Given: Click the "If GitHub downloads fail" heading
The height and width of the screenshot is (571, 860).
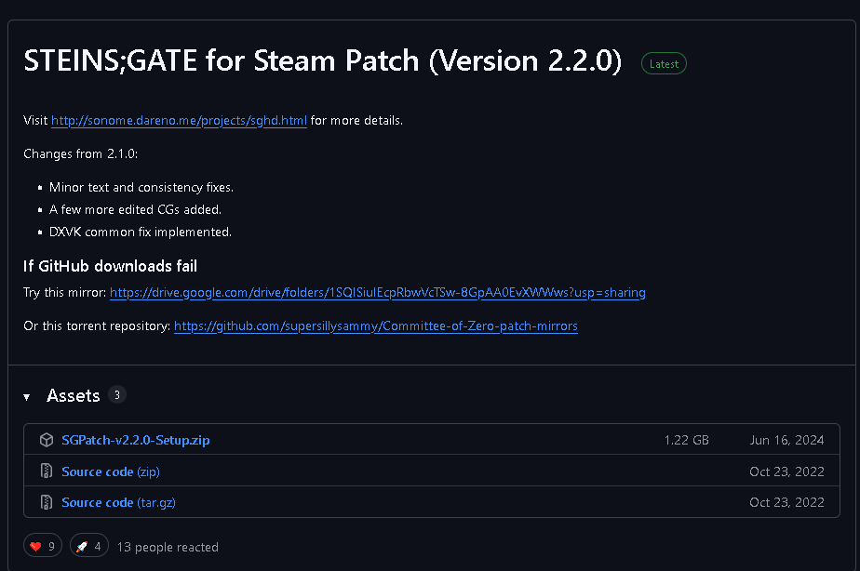Looking at the screenshot, I should (x=110, y=267).
